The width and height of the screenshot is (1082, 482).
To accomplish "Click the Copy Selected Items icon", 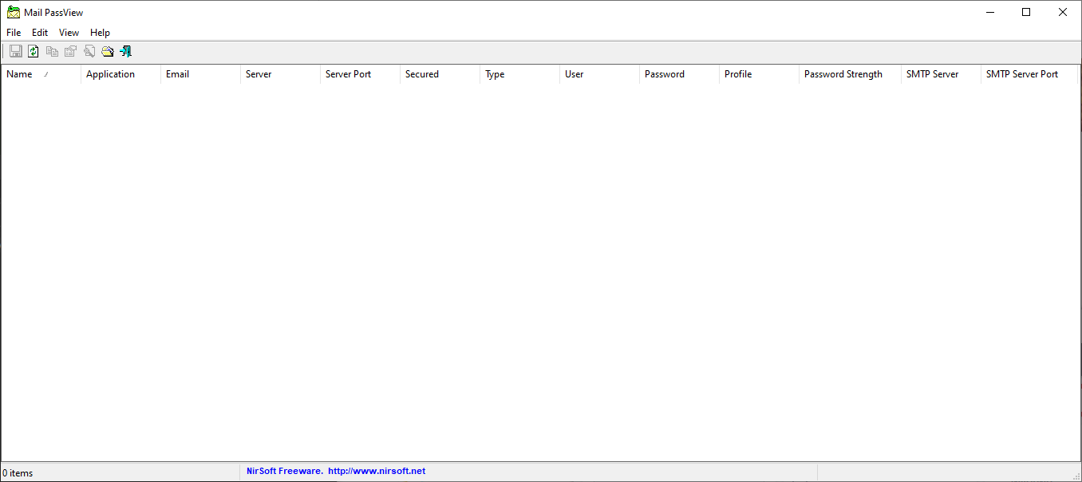I will click(52, 52).
